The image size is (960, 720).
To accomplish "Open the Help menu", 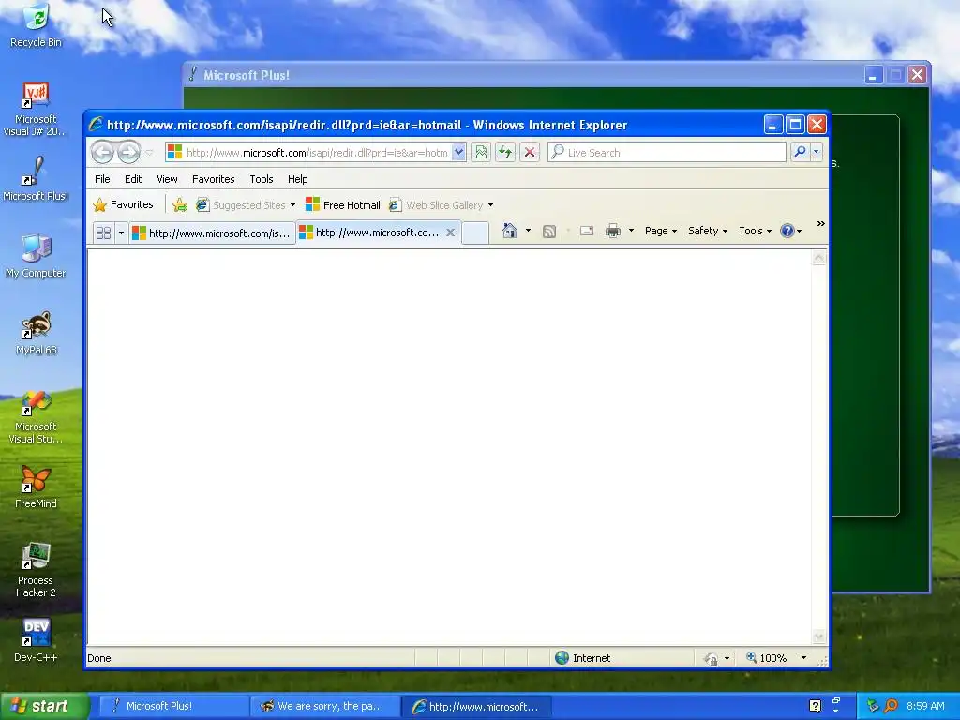I will tap(297, 179).
